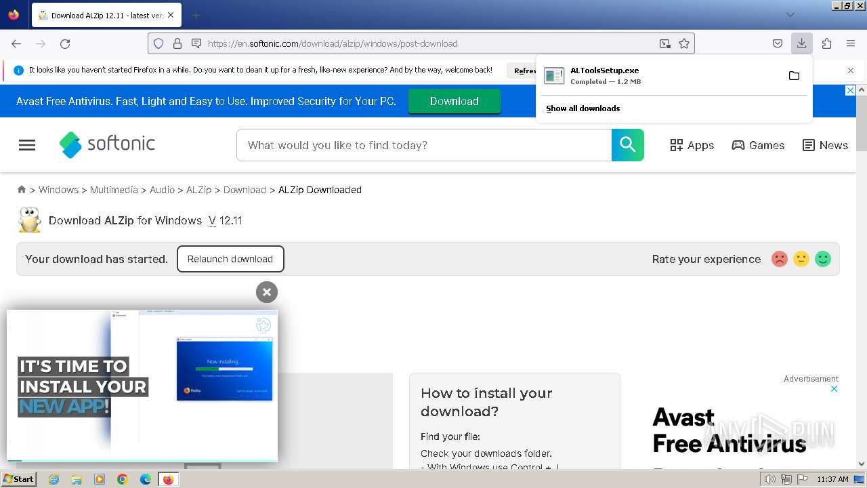867x488 pixels.
Task: Click the Firefox back arrow
Action: [x=16, y=43]
